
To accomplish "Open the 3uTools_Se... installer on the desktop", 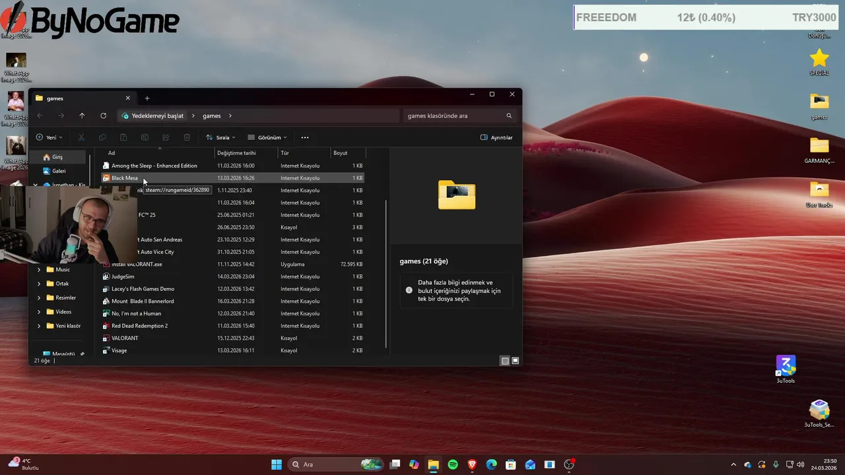I will click(x=819, y=414).
